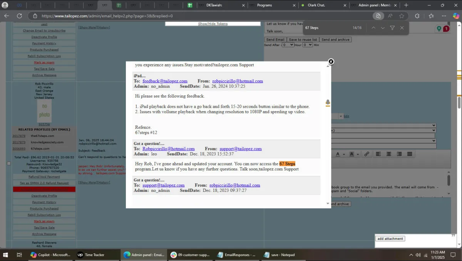Refresh the admin panel page
462x261 pixels.
point(19,16)
